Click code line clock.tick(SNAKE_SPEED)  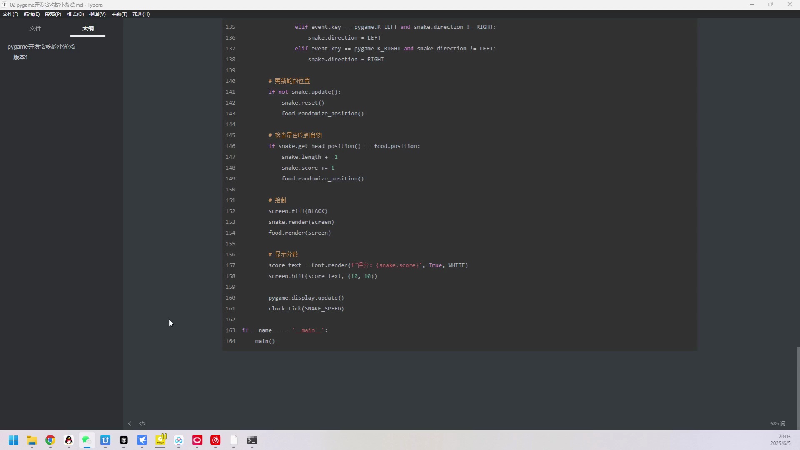(x=306, y=308)
